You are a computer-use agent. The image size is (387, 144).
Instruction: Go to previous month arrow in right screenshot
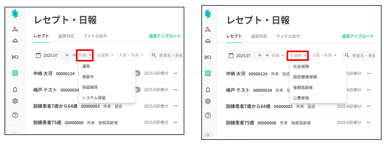pyautogui.click(x=260, y=55)
